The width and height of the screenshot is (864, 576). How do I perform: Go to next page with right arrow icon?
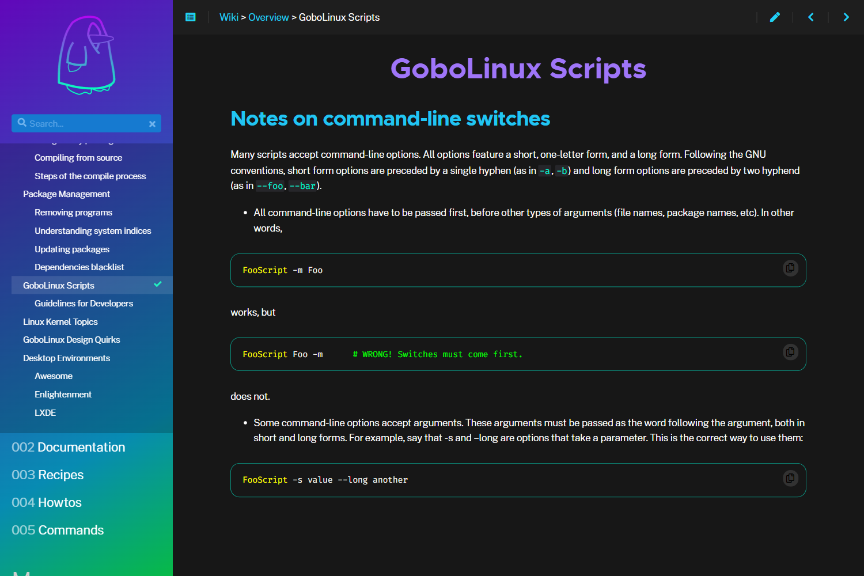tap(846, 17)
